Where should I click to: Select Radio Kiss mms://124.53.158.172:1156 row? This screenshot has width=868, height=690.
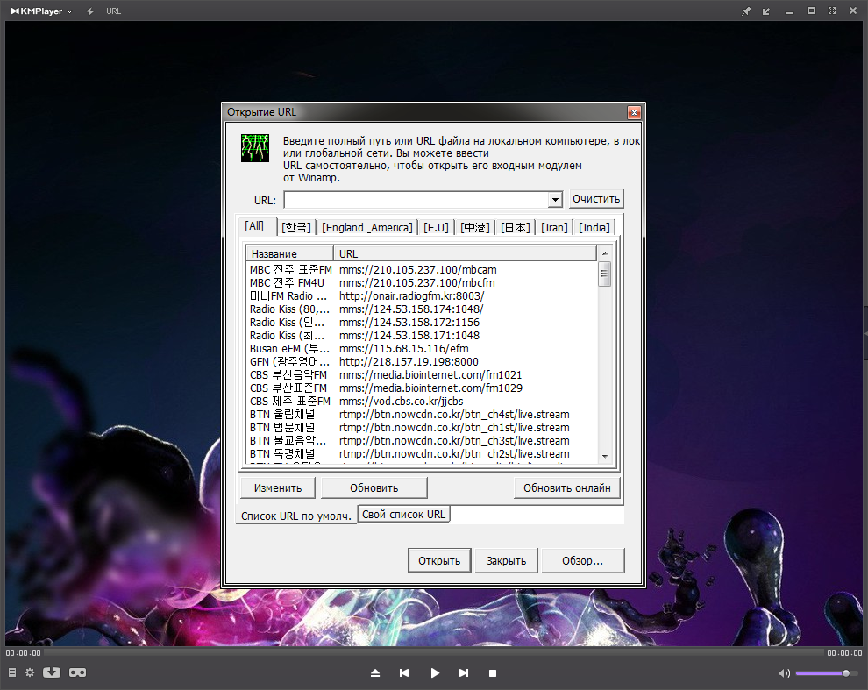pos(422,323)
